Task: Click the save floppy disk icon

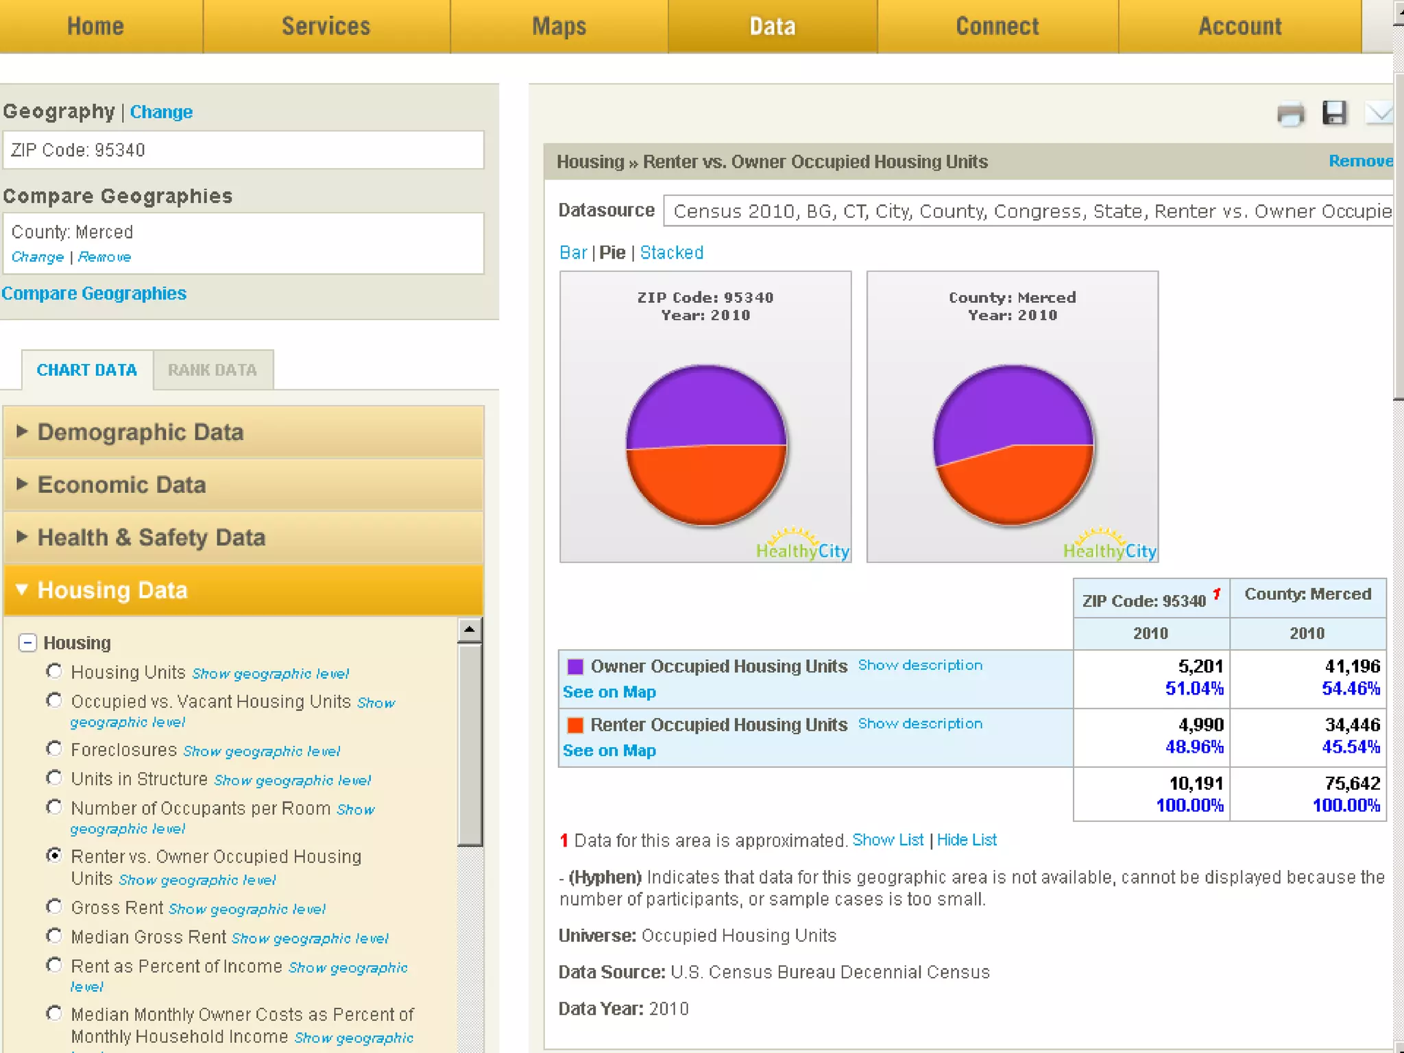Action: [x=1334, y=113]
